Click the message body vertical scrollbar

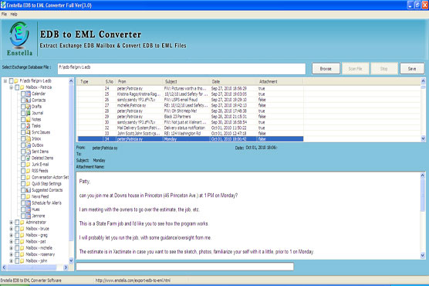[x=422, y=216]
